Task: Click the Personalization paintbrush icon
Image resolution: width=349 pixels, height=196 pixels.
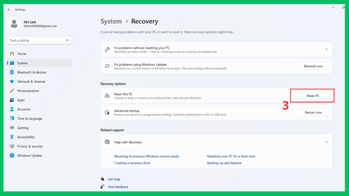Action: [x=12, y=91]
